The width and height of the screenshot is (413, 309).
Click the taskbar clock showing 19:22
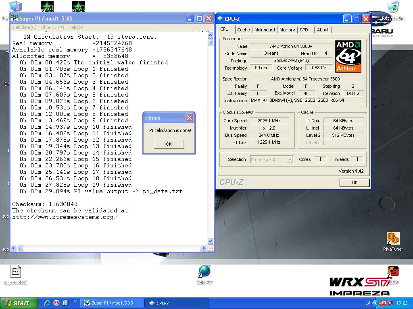402,303
